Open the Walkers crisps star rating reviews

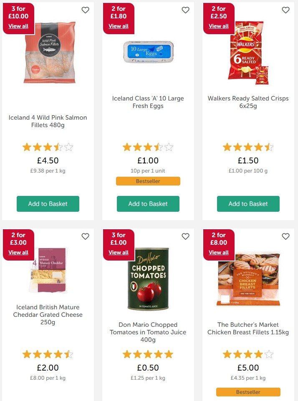(248, 147)
